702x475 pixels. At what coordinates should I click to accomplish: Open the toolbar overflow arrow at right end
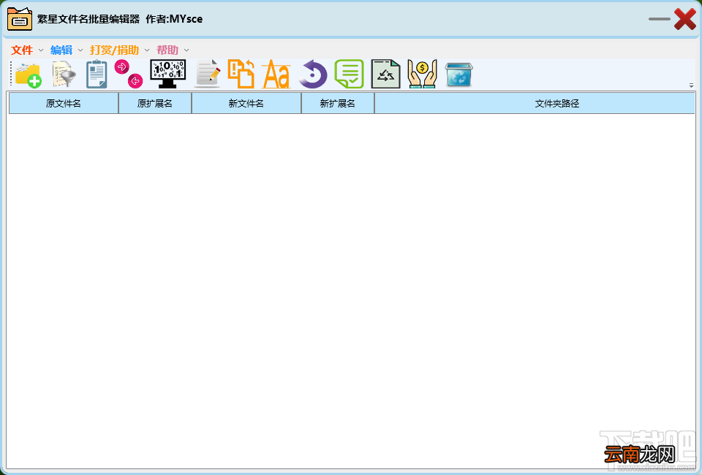pos(691,85)
